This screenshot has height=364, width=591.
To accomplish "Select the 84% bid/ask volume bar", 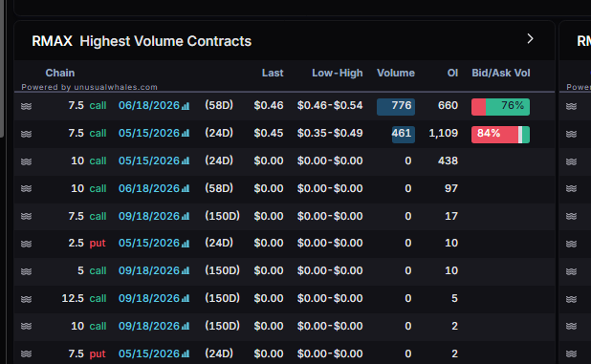I will [500, 135].
